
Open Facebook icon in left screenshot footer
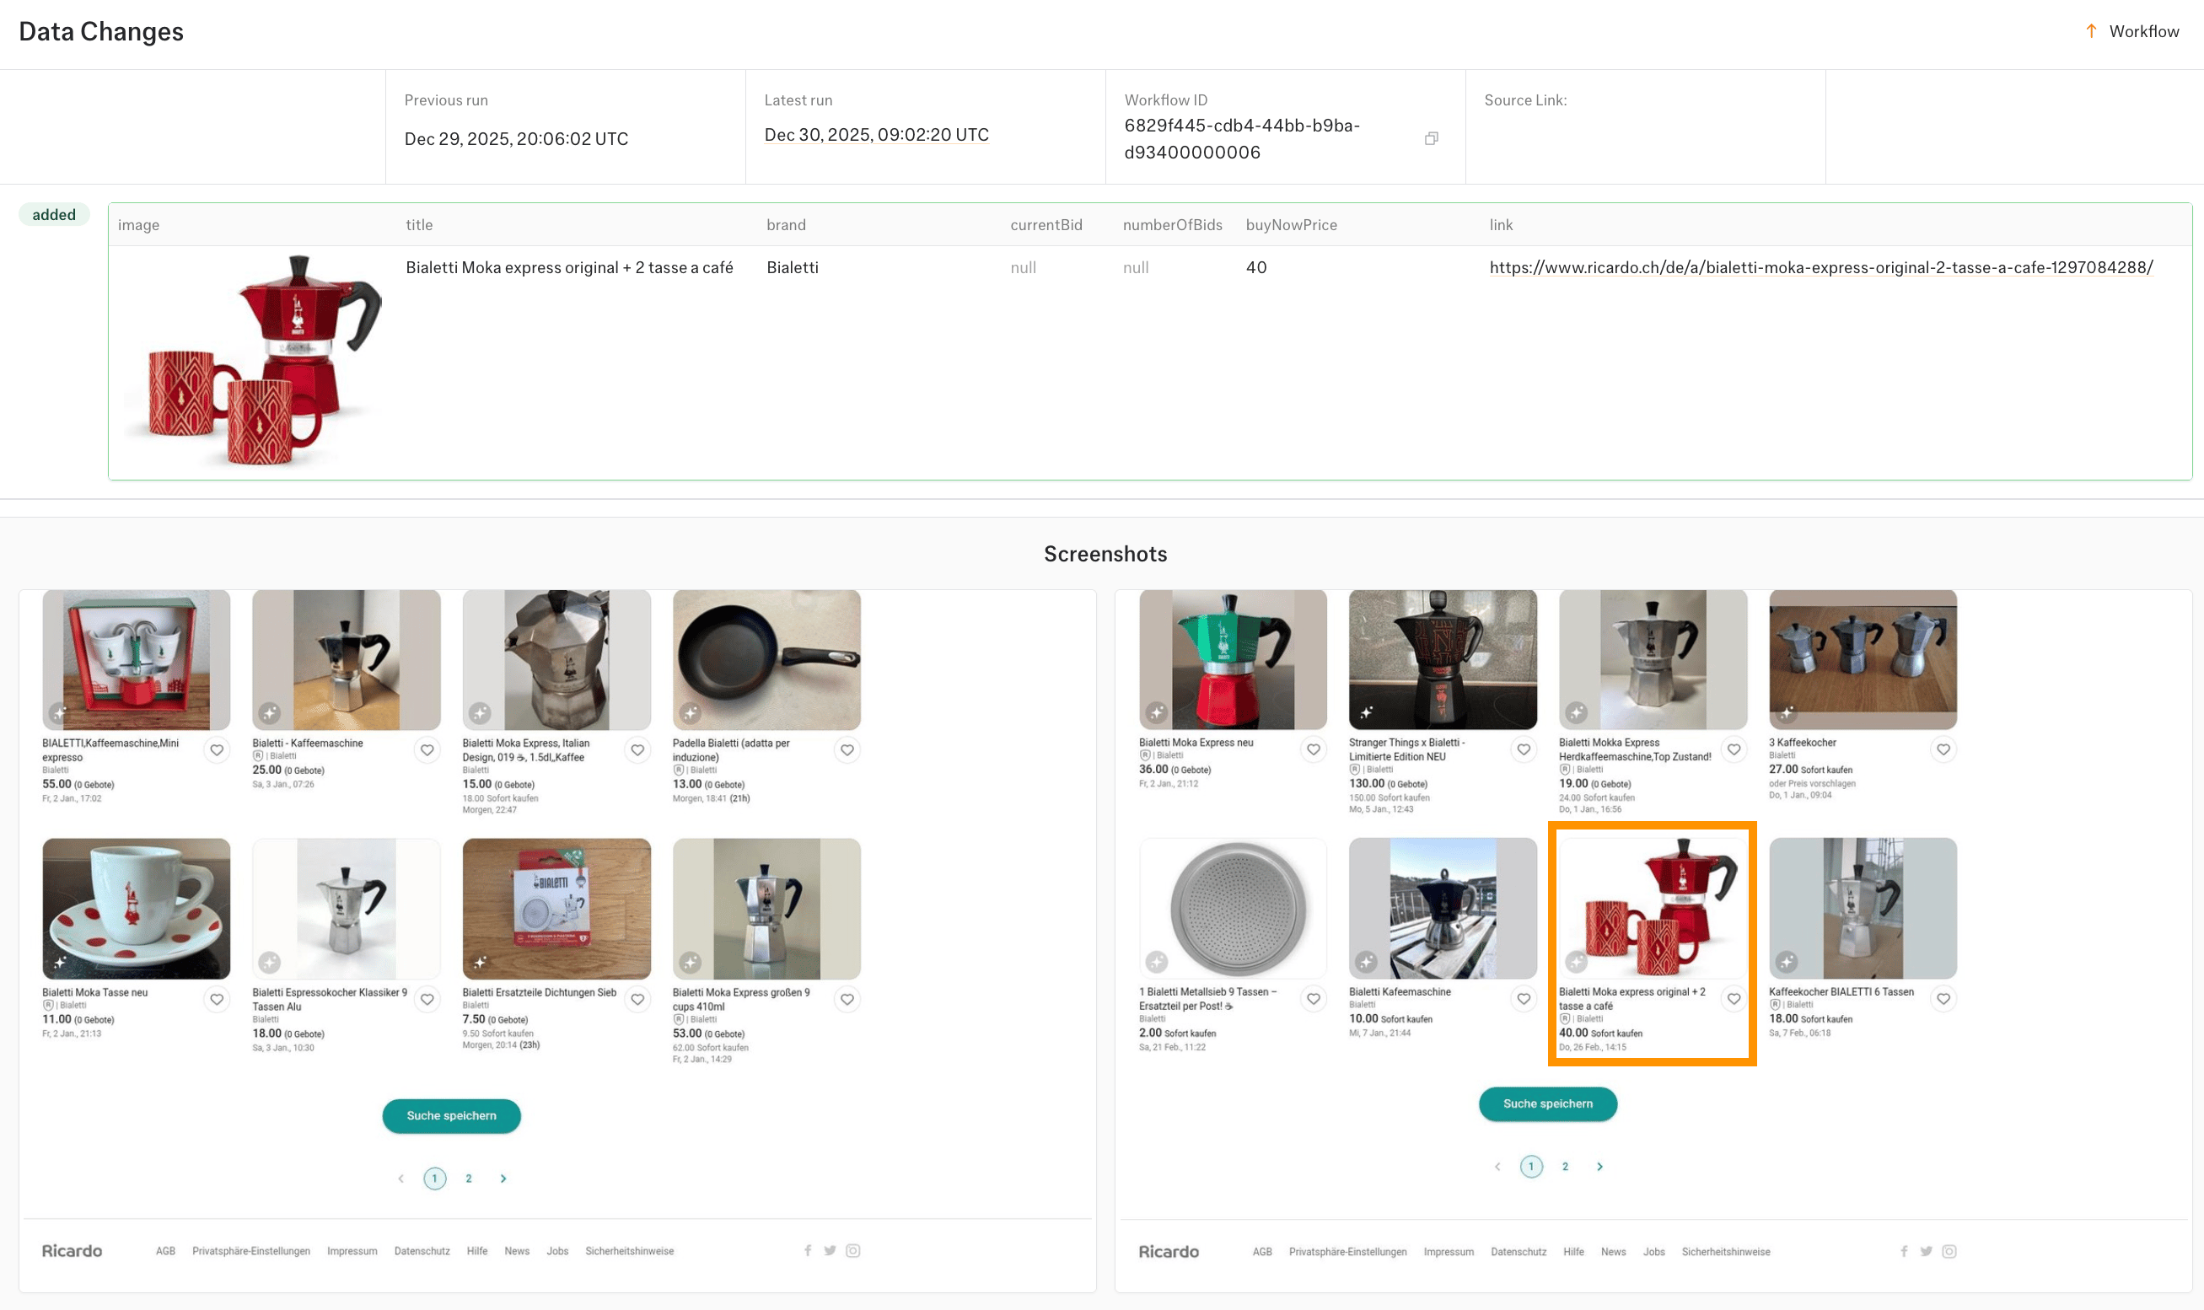pyautogui.click(x=808, y=1250)
